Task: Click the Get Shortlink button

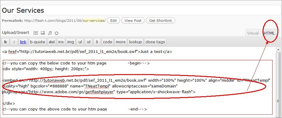Action: coord(160,21)
